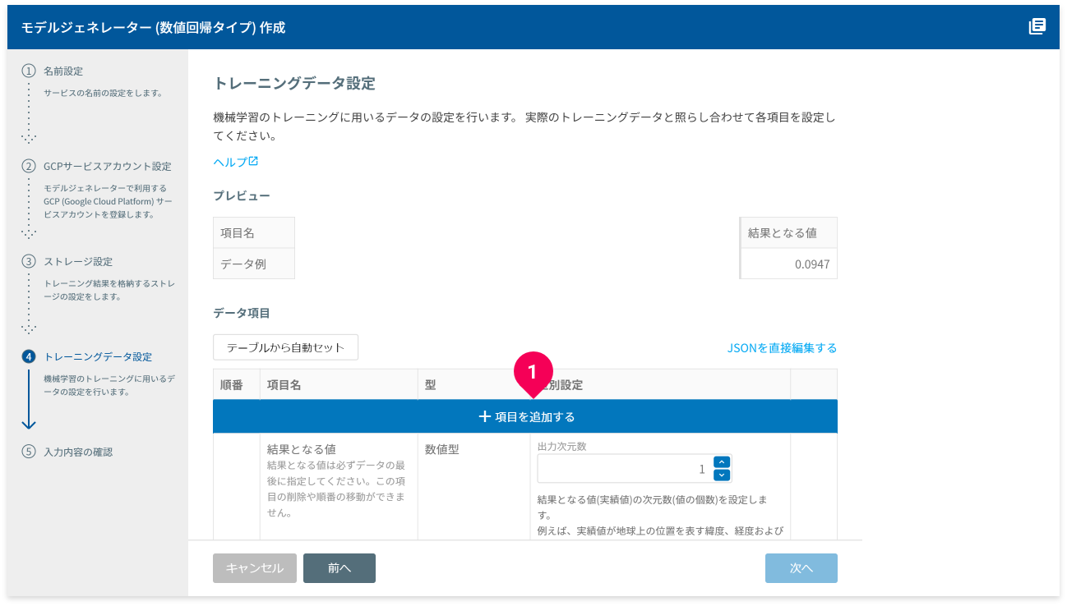Click the プレビュー section label
Image resolution: width=1067 pixels, height=606 pixels.
(242, 195)
